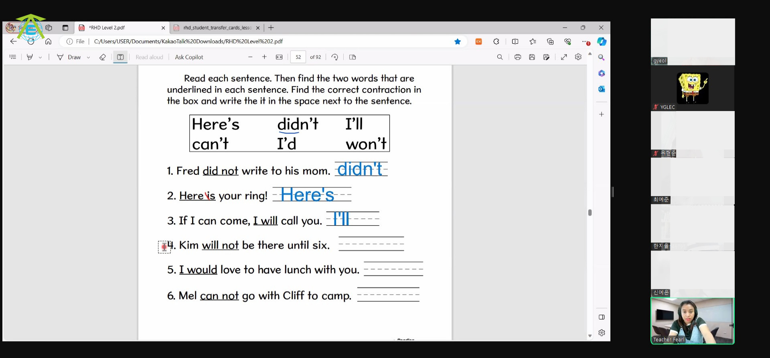770x358 pixels.
Task: Toggle the sidebar visibility button
Action: click(x=602, y=317)
